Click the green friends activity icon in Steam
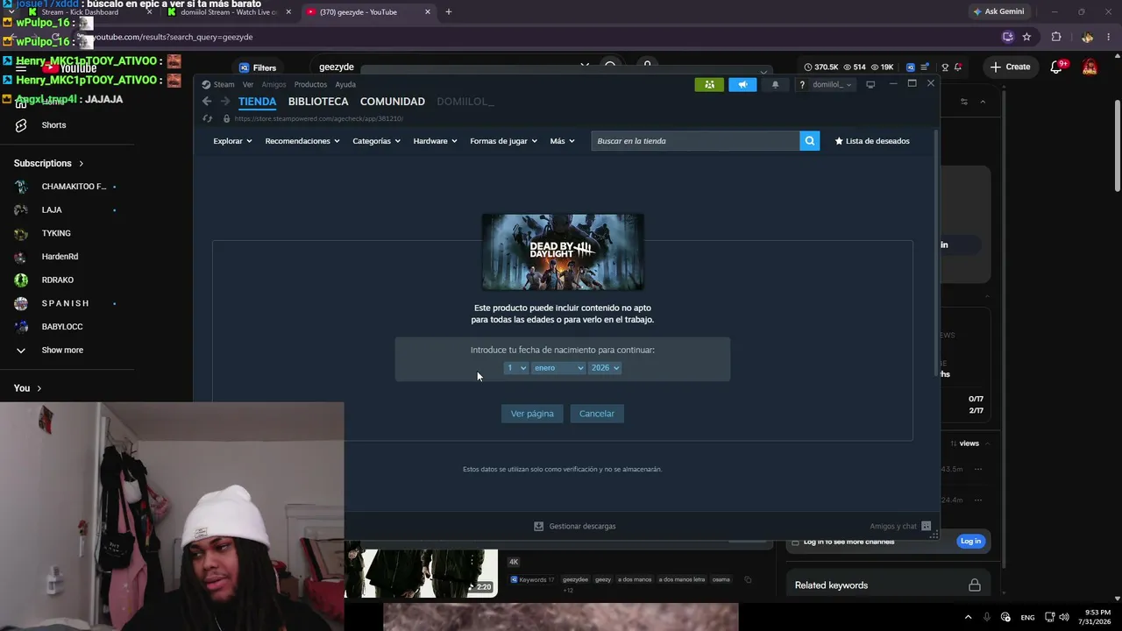This screenshot has width=1122, height=631. pyautogui.click(x=709, y=85)
